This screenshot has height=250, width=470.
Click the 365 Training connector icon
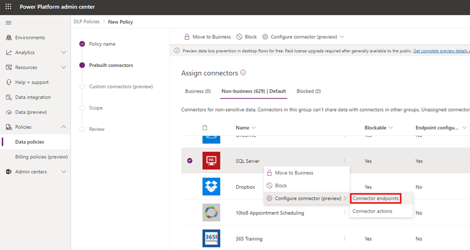click(211, 238)
